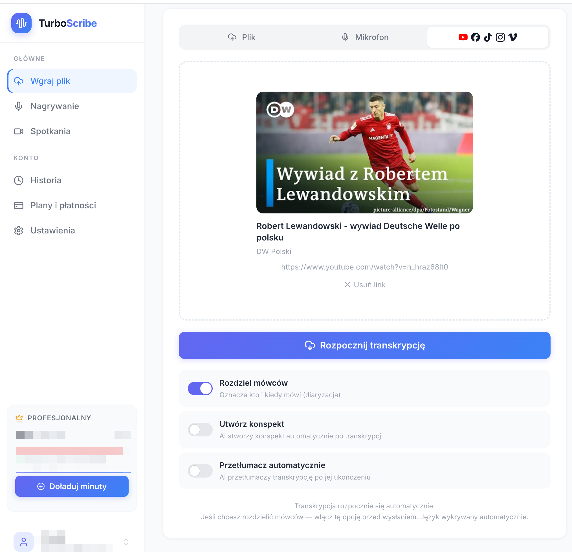Enable the Przetłumacz automatycznie toggle
572x552 pixels.
(x=200, y=471)
